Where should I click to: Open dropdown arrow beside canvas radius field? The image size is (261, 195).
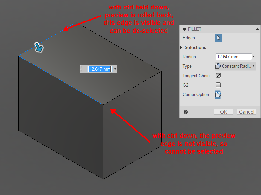point(115,69)
